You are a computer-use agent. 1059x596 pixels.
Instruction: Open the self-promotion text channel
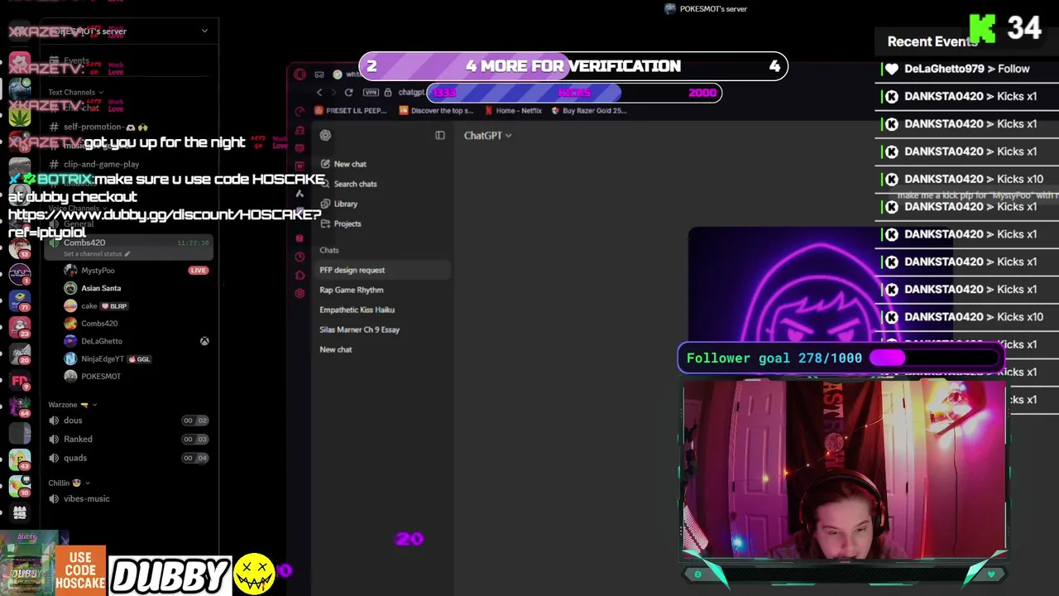[99, 127]
